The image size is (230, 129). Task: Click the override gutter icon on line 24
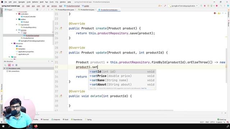(x=61, y=28)
